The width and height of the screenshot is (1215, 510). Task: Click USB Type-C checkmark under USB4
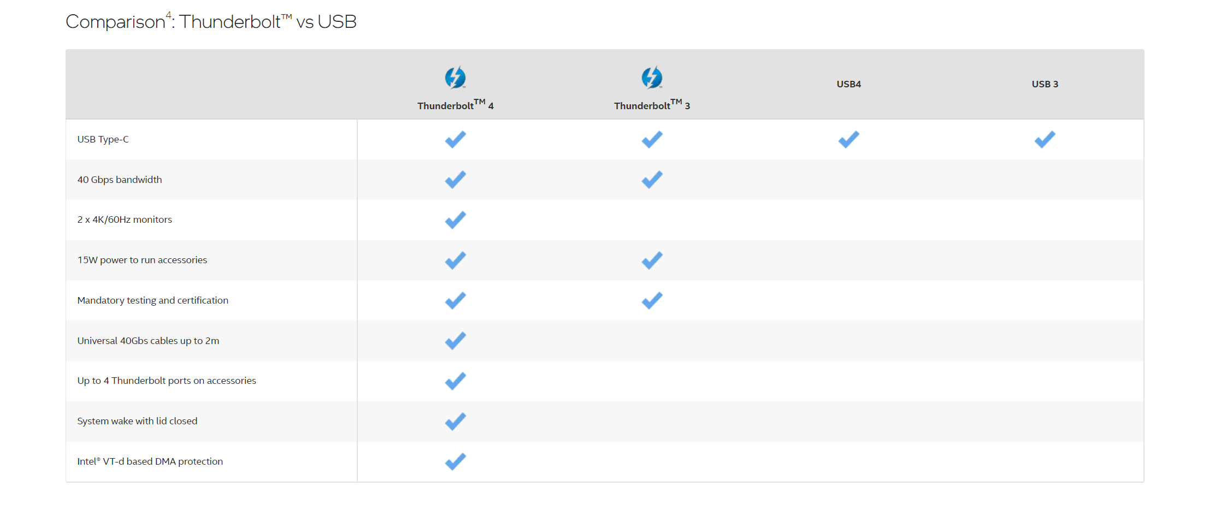point(848,139)
